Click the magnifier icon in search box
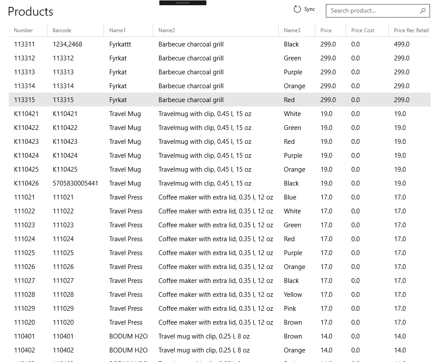 [x=422, y=11]
